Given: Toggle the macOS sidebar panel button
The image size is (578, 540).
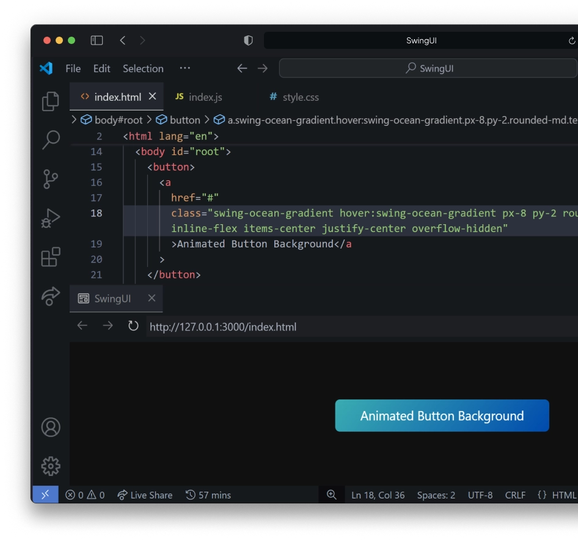Looking at the screenshot, I should point(97,40).
